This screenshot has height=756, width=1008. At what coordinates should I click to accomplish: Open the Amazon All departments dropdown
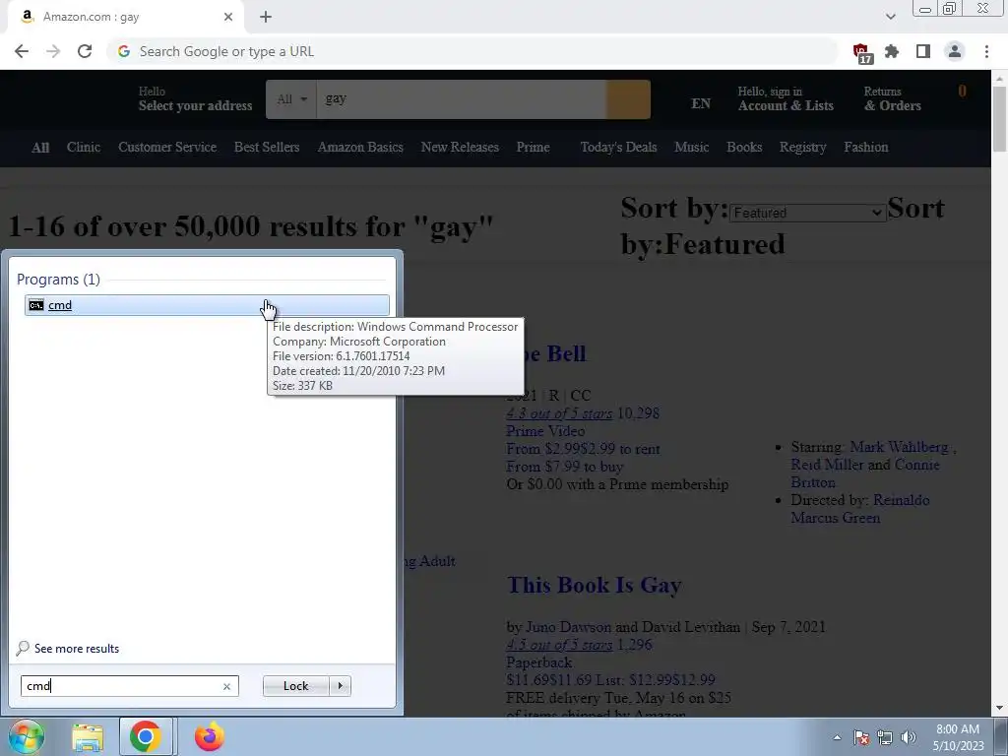[x=291, y=99]
